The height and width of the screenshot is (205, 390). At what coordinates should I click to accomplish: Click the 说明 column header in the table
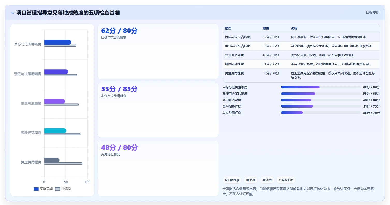point(294,28)
